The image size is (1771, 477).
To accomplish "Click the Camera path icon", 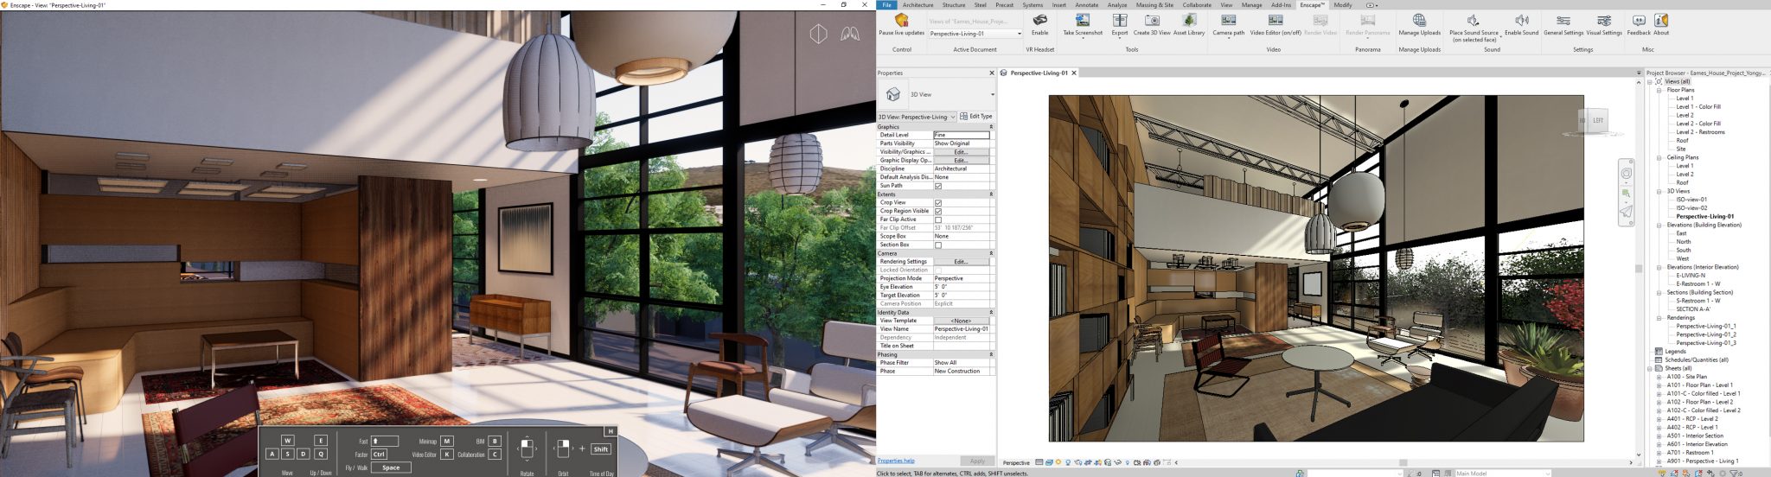I will [1228, 20].
